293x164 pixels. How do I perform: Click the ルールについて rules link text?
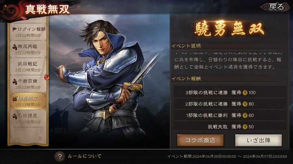tap(85, 156)
